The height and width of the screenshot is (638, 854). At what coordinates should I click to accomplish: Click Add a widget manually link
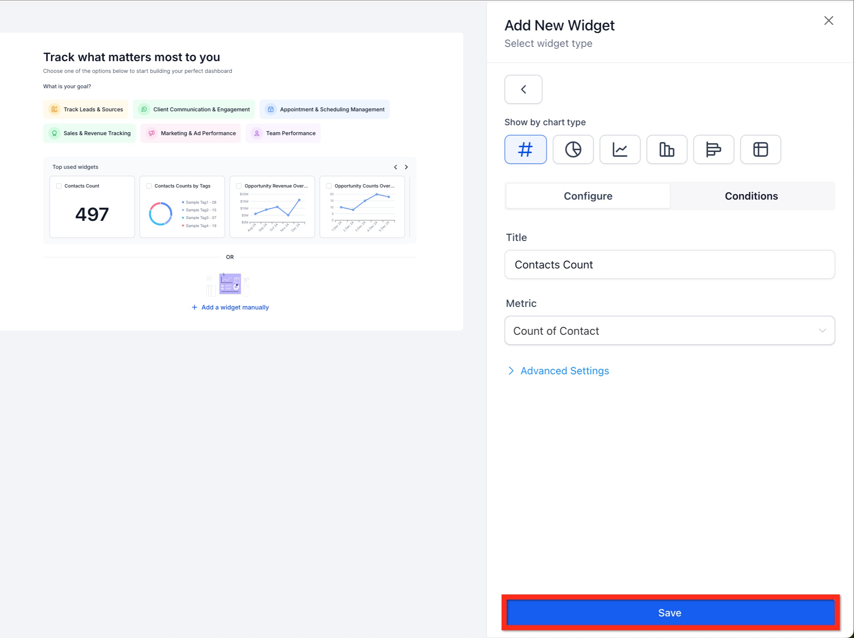[x=235, y=307]
